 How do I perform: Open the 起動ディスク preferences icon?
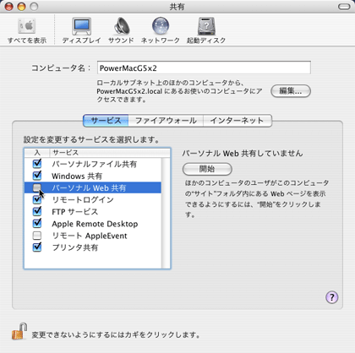point(206,30)
